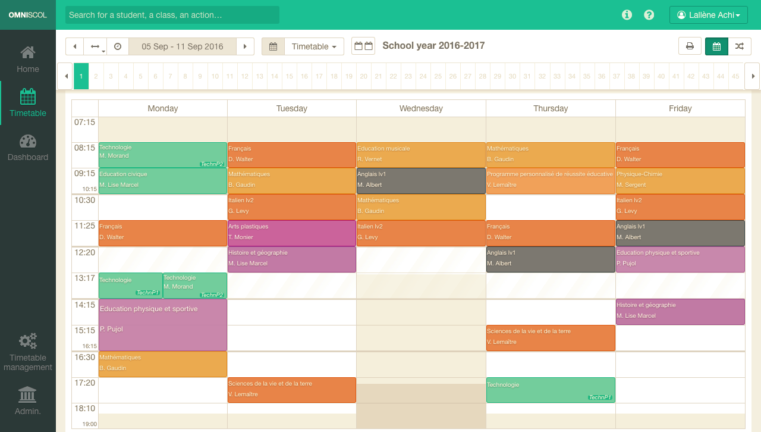Go to the next week with the right arrow
This screenshot has height=432, width=761.
pos(246,46)
